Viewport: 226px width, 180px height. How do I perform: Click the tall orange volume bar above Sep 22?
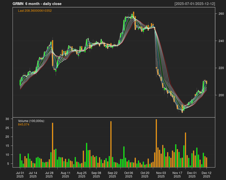pyautogui.click(x=111, y=144)
